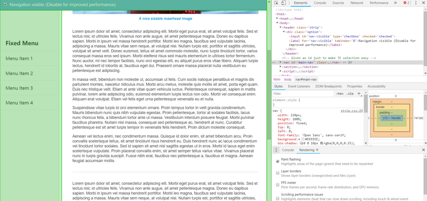Click the html breadcrumb
The width and height of the screenshot is (427, 201).
[276, 79]
